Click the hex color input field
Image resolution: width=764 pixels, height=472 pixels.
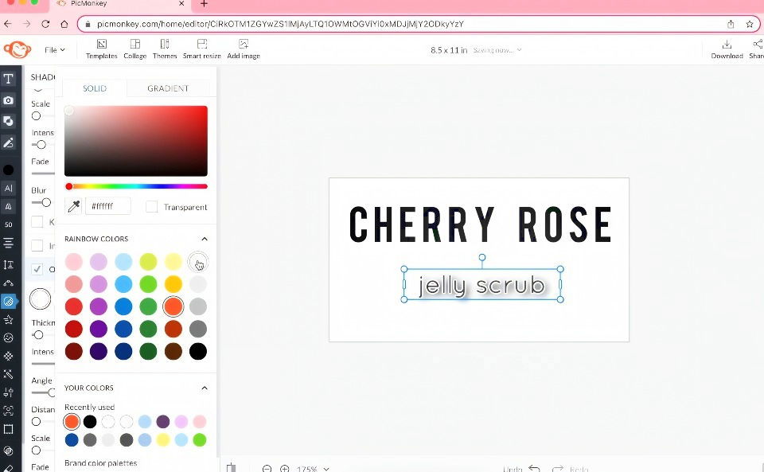107,207
